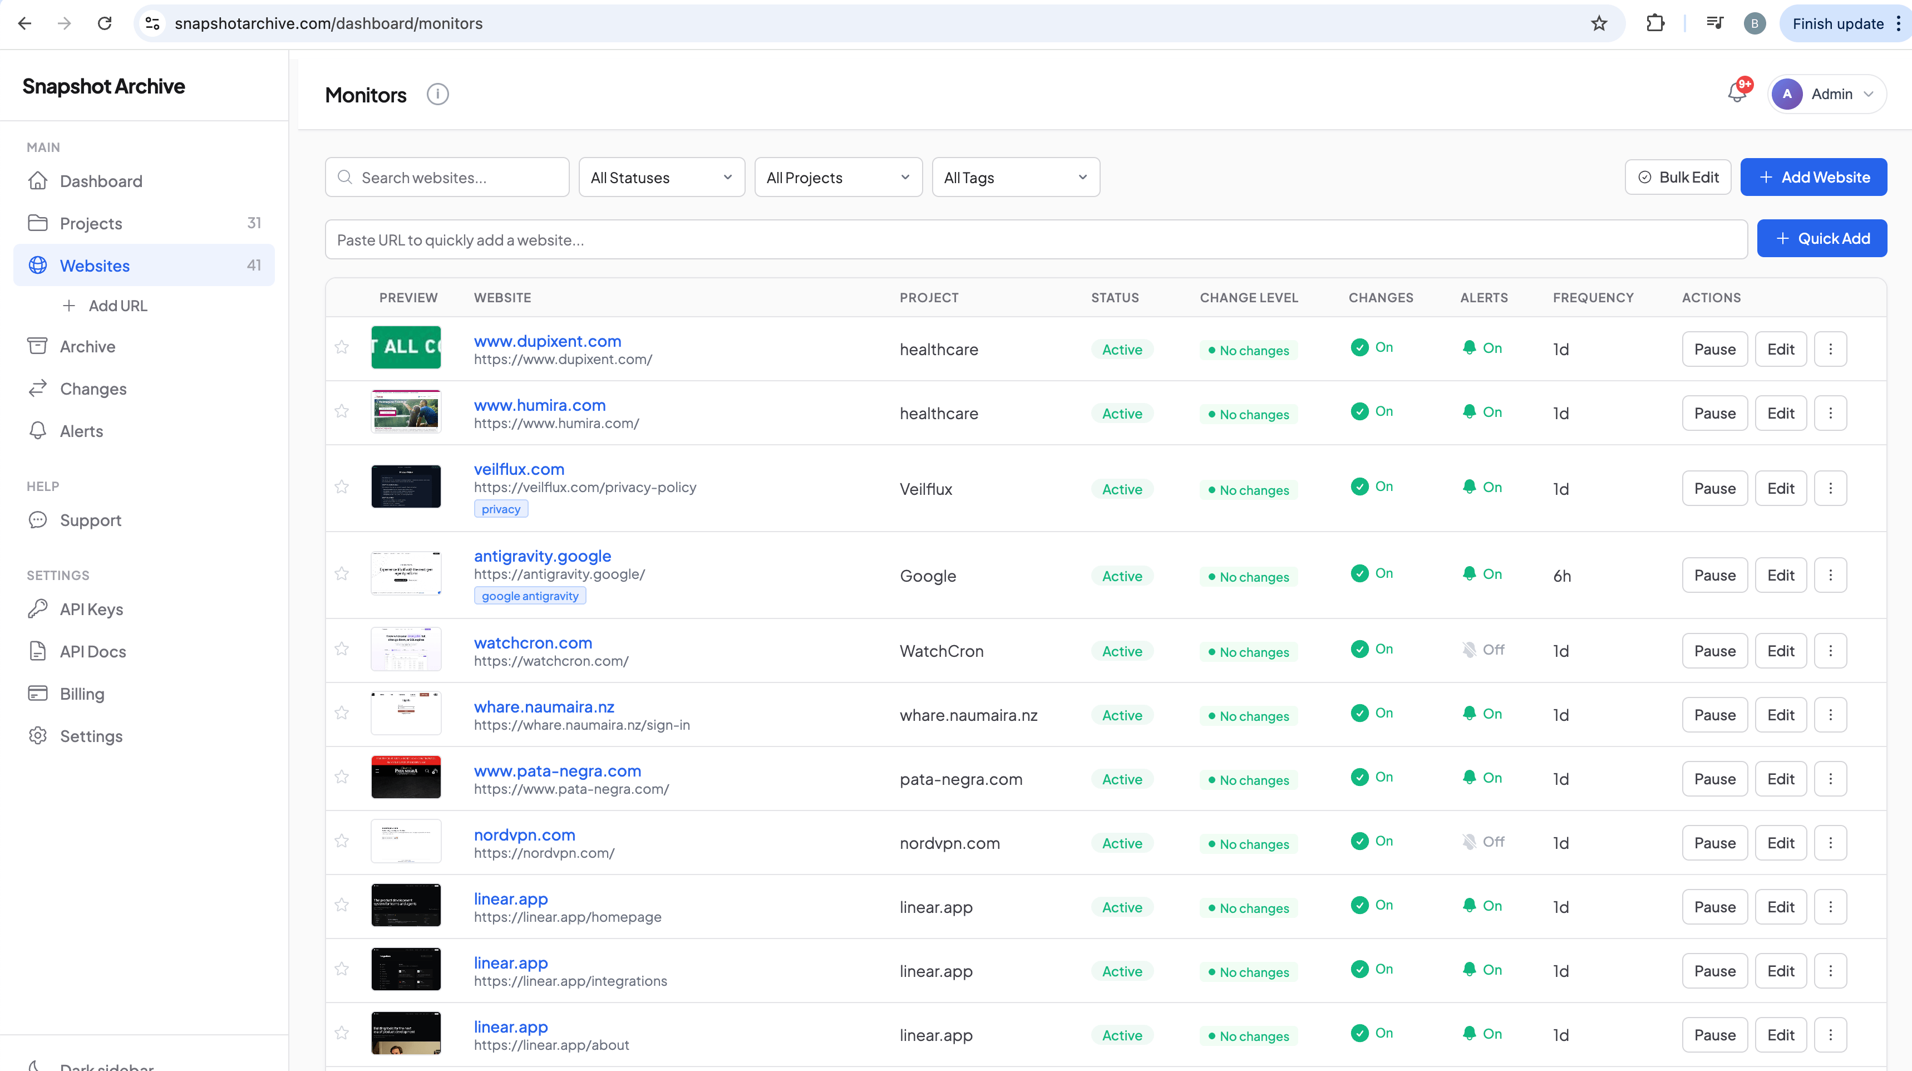Click the Archive box icon

point(38,346)
